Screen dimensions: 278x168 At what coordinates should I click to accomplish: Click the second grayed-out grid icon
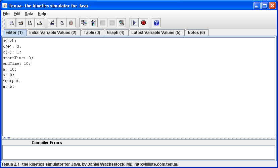pyautogui.click(x=112, y=23)
